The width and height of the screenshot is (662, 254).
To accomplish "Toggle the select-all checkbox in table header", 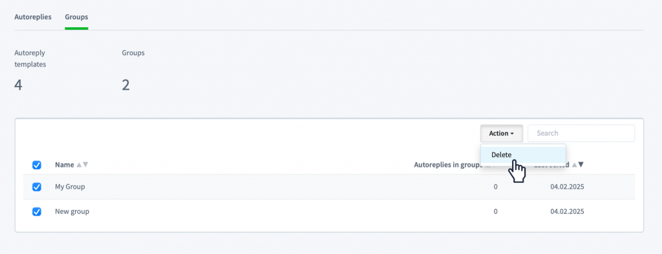I will (37, 165).
